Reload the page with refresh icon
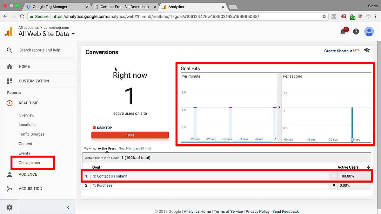Viewport: 381px width, 214px height. 22,16
